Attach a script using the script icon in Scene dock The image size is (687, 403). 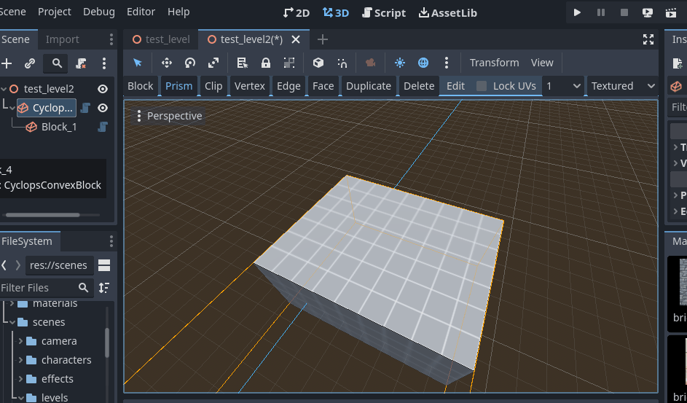(x=81, y=63)
